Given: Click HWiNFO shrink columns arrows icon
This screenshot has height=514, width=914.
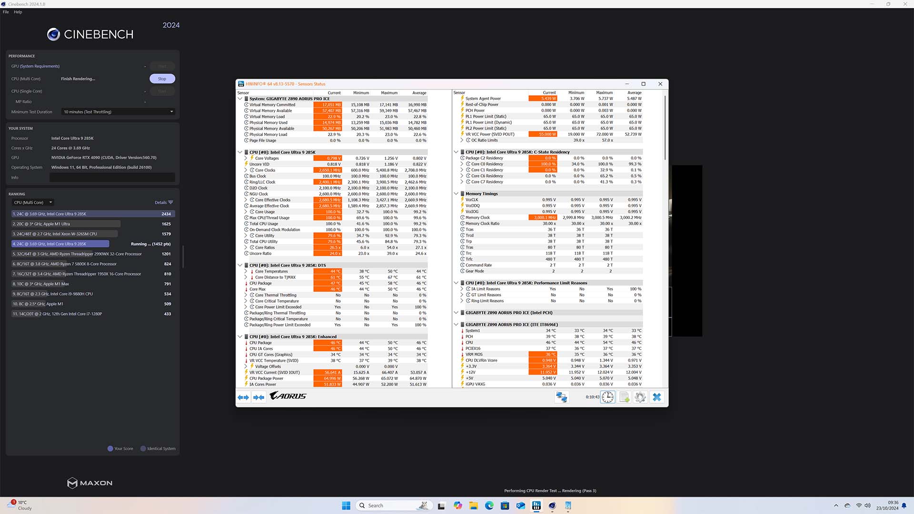Looking at the screenshot, I should pyautogui.click(x=258, y=397).
